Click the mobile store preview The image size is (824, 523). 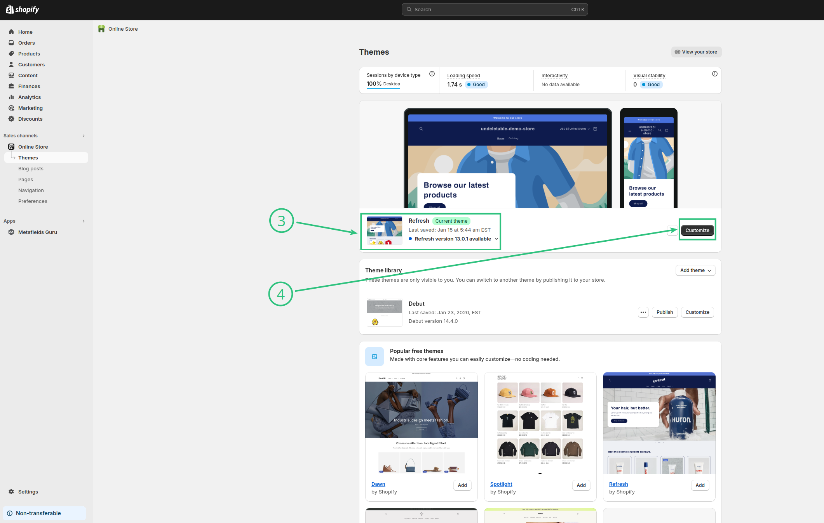(649, 158)
